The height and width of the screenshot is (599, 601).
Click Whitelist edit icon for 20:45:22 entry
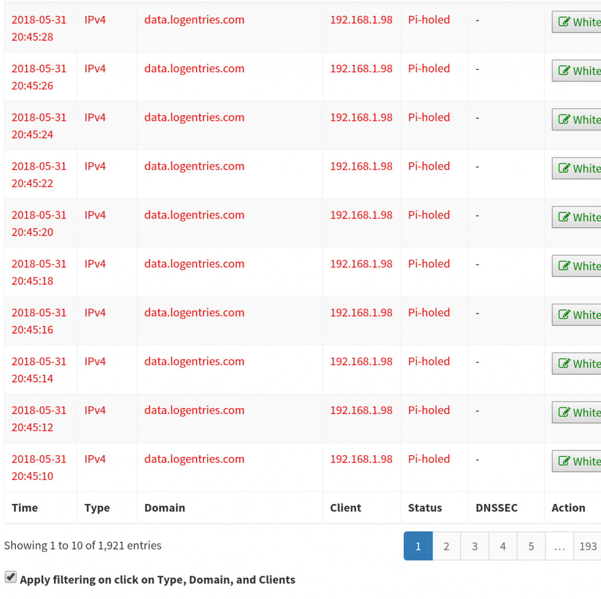(564, 169)
